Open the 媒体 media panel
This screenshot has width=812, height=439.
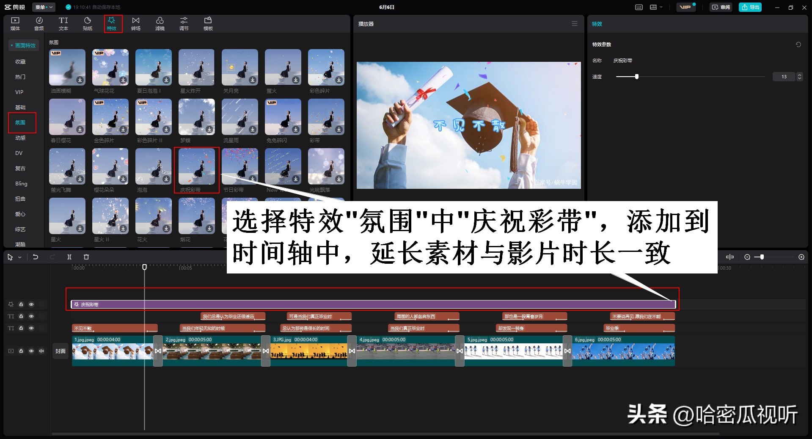[x=15, y=23]
